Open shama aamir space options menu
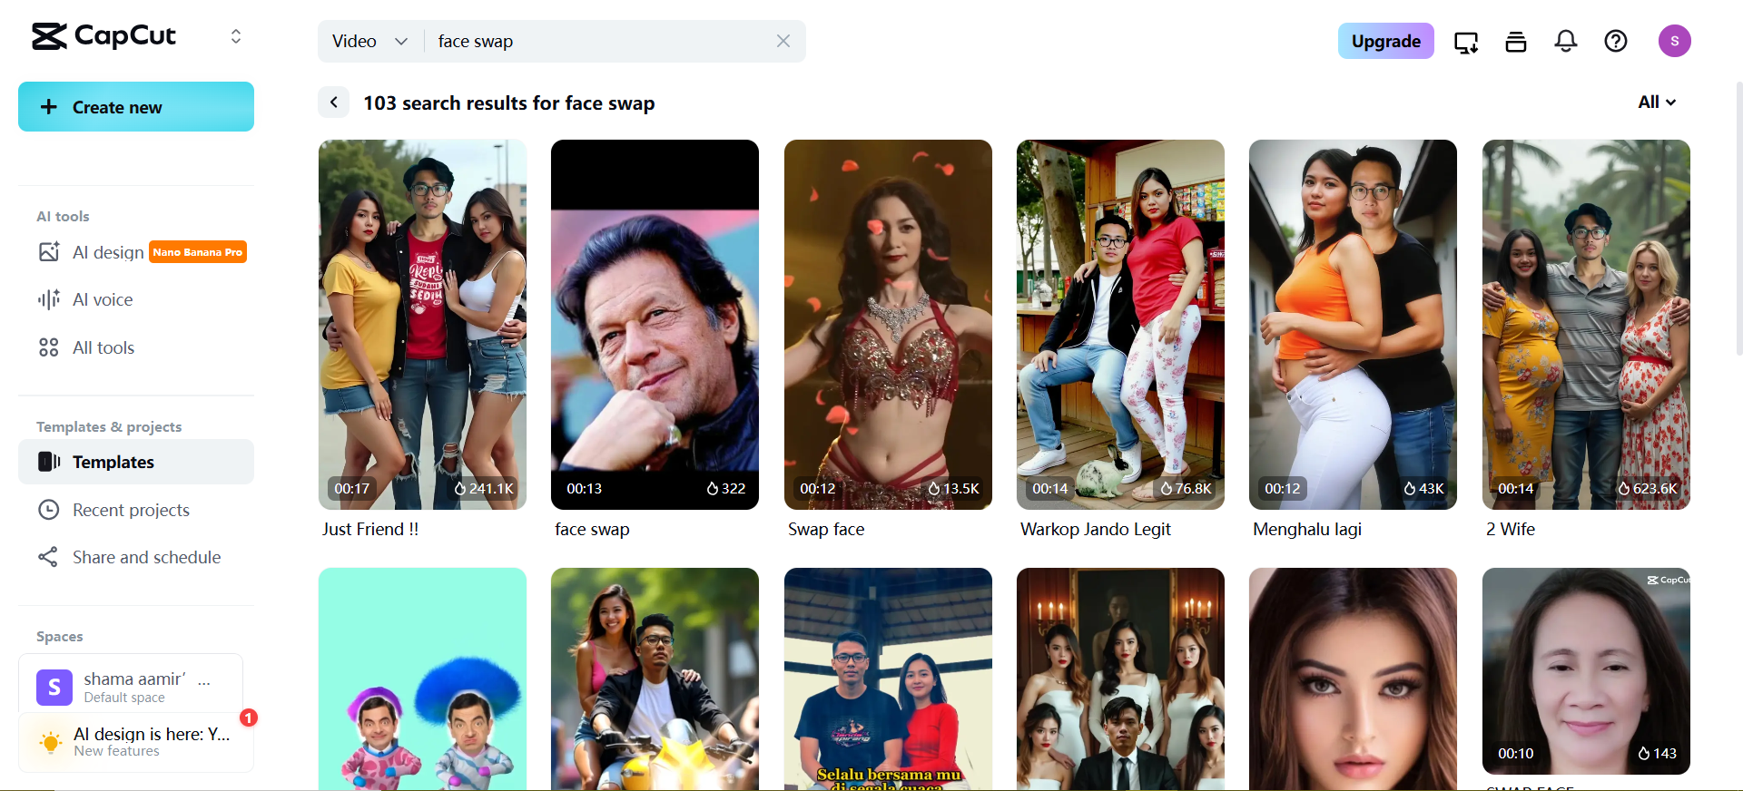Image resolution: width=1743 pixels, height=791 pixels. 204,680
